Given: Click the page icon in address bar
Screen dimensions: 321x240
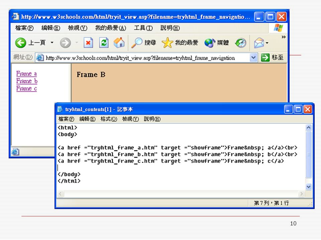Looking at the screenshot, I should tap(40, 58).
